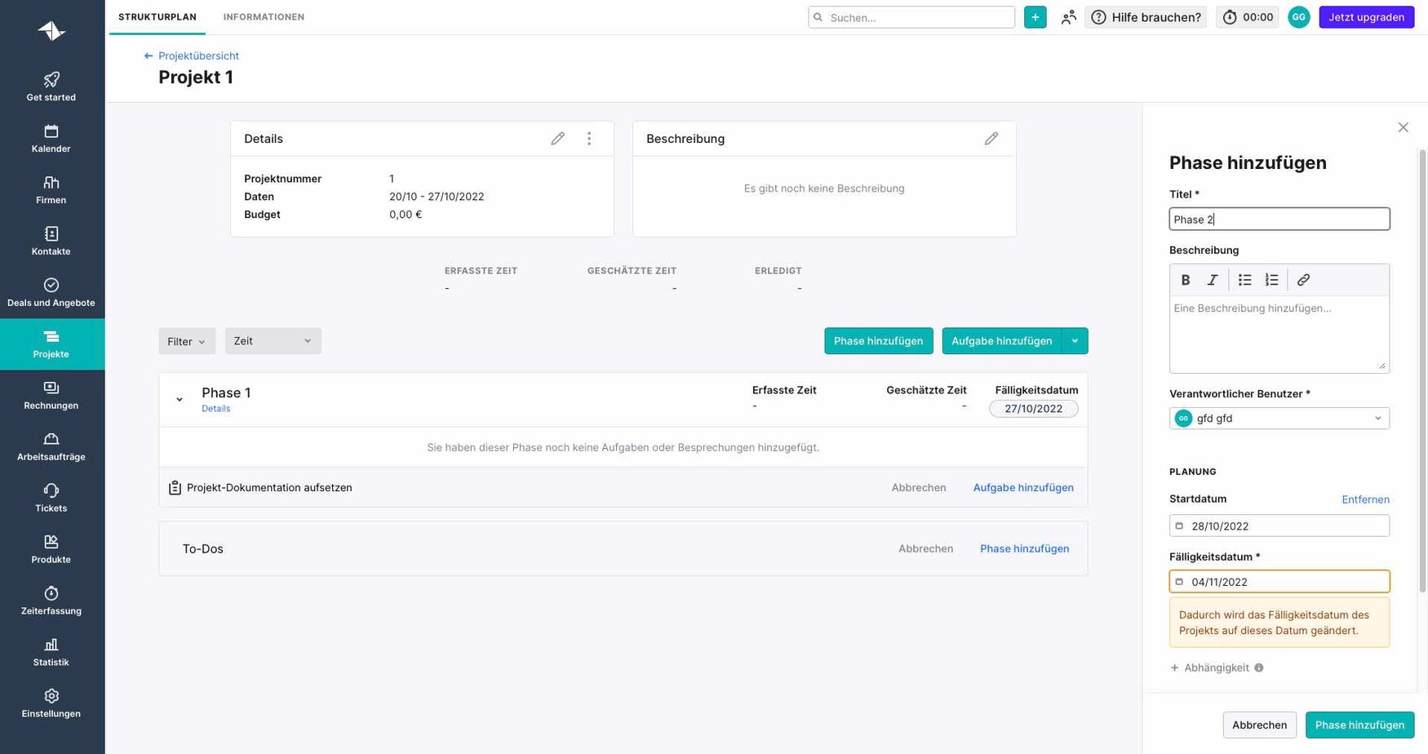Open Zeiterfassung in the sidebar
The image size is (1428, 754).
(51, 600)
